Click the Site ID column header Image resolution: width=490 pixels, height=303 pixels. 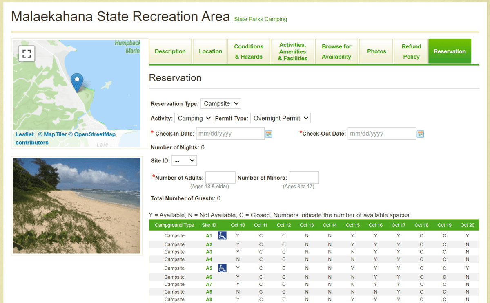209,225
